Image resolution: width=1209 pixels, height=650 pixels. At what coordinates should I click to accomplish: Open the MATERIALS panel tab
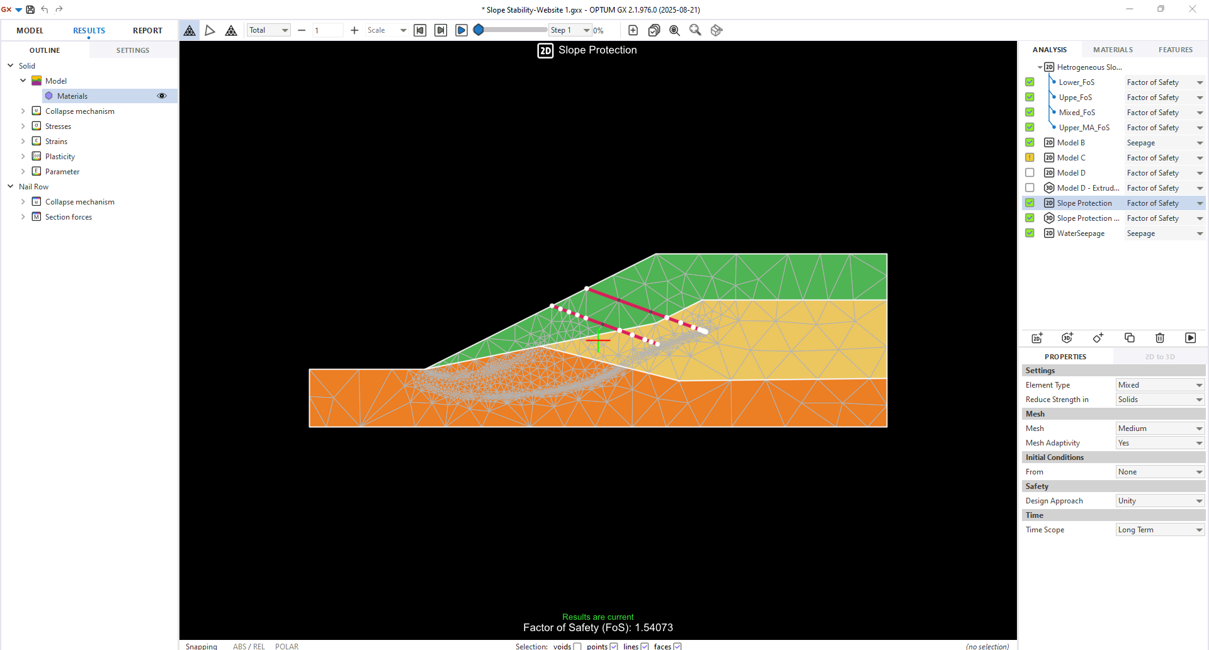[1113, 50]
